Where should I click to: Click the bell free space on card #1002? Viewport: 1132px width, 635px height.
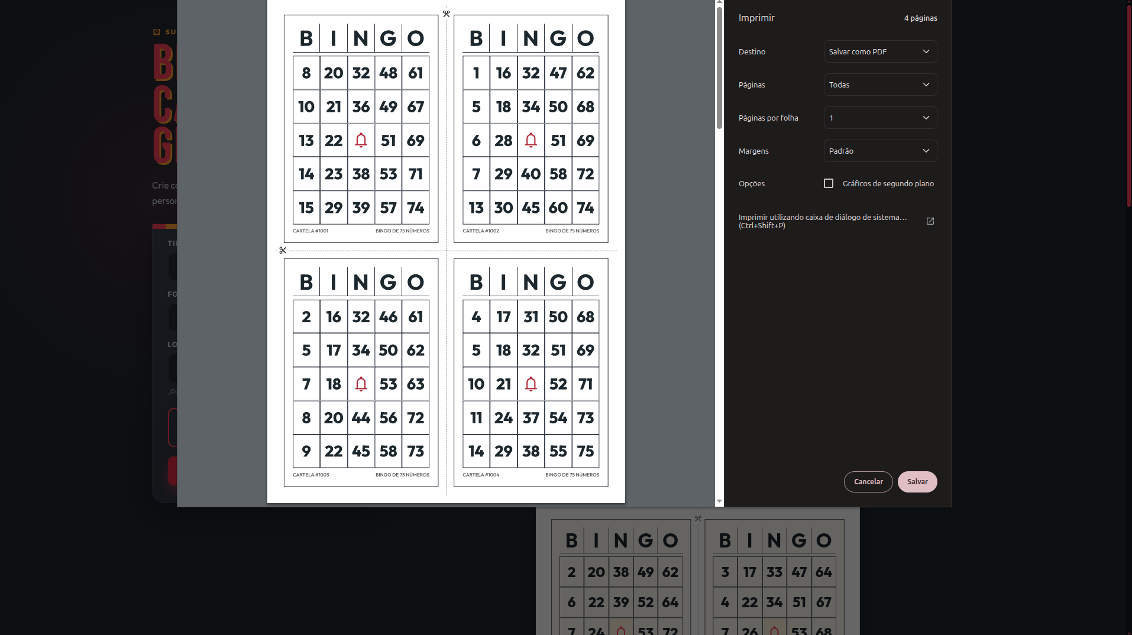pos(531,140)
